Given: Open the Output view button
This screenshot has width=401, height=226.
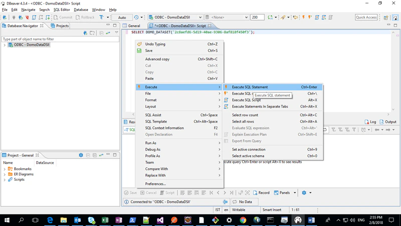Looking at the screenshot, I should (388, 122).
